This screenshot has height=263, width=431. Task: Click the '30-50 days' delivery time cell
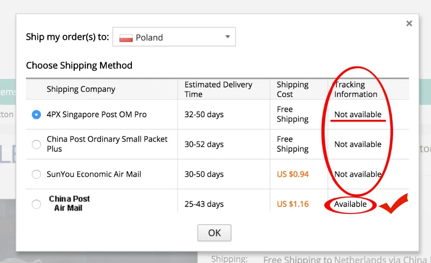coord(204,174)
